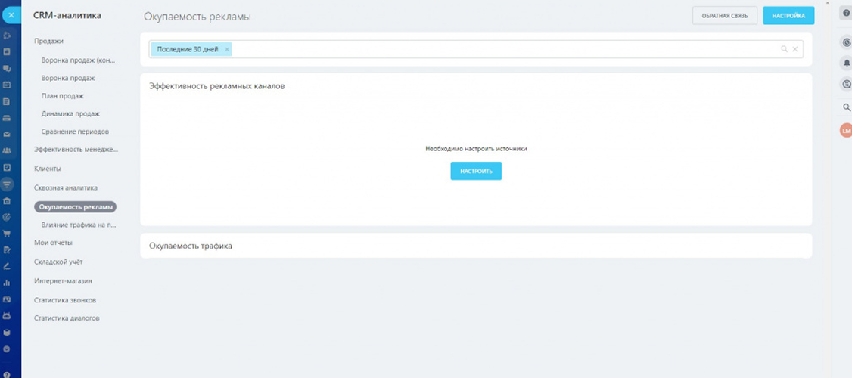Open the shopping cart icon in left rail
The width and height of the screenshot is (852, 378).
coord(7,233)
